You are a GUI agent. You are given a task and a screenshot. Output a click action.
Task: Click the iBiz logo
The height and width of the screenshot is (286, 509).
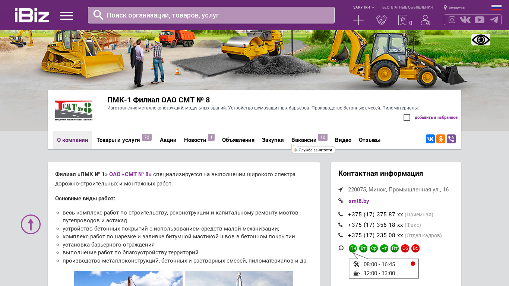[x=32, y=15]
